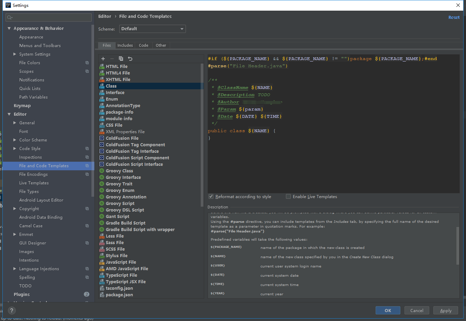Switch to the Other tab
The image size is (466, 321).
pyautogui.click(x=161, y=45)
